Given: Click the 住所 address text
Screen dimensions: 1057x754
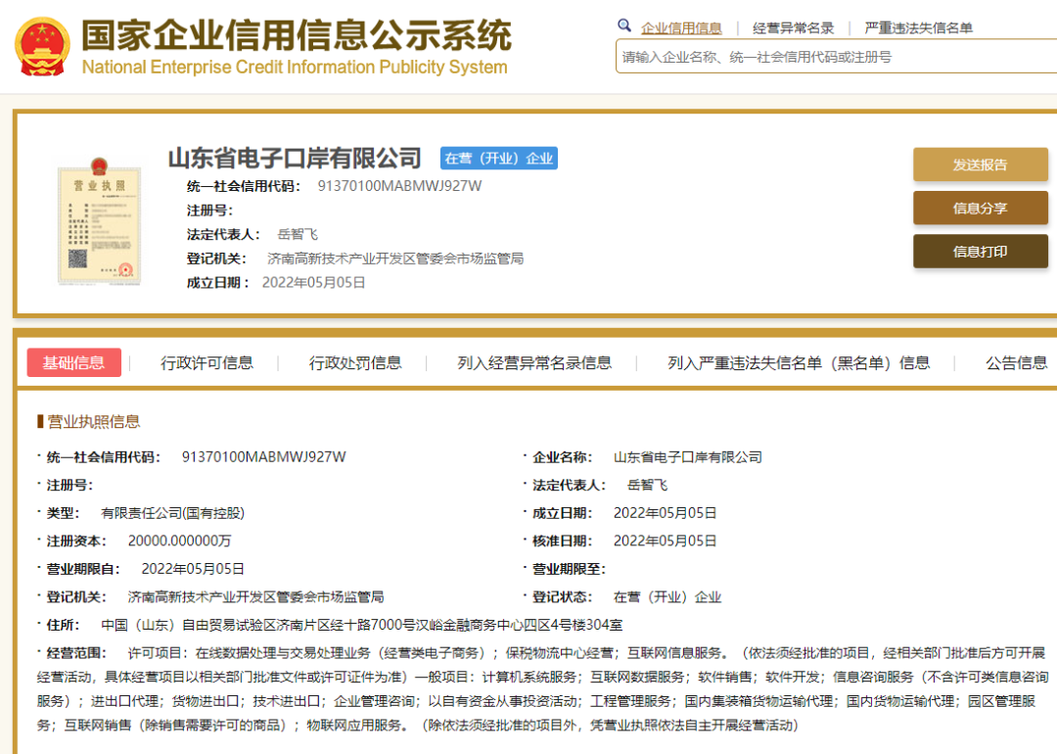Looking at the screenshot, I should click(362, 625).
